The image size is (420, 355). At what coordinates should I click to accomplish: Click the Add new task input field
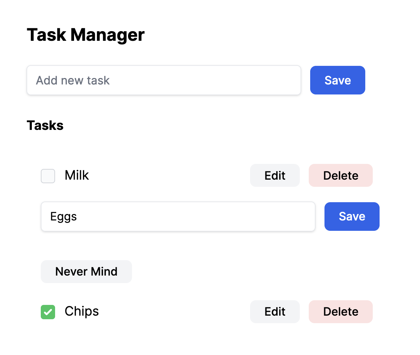[x=163, y=80]
